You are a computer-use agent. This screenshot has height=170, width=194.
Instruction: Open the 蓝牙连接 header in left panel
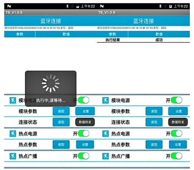coord(50,21)
